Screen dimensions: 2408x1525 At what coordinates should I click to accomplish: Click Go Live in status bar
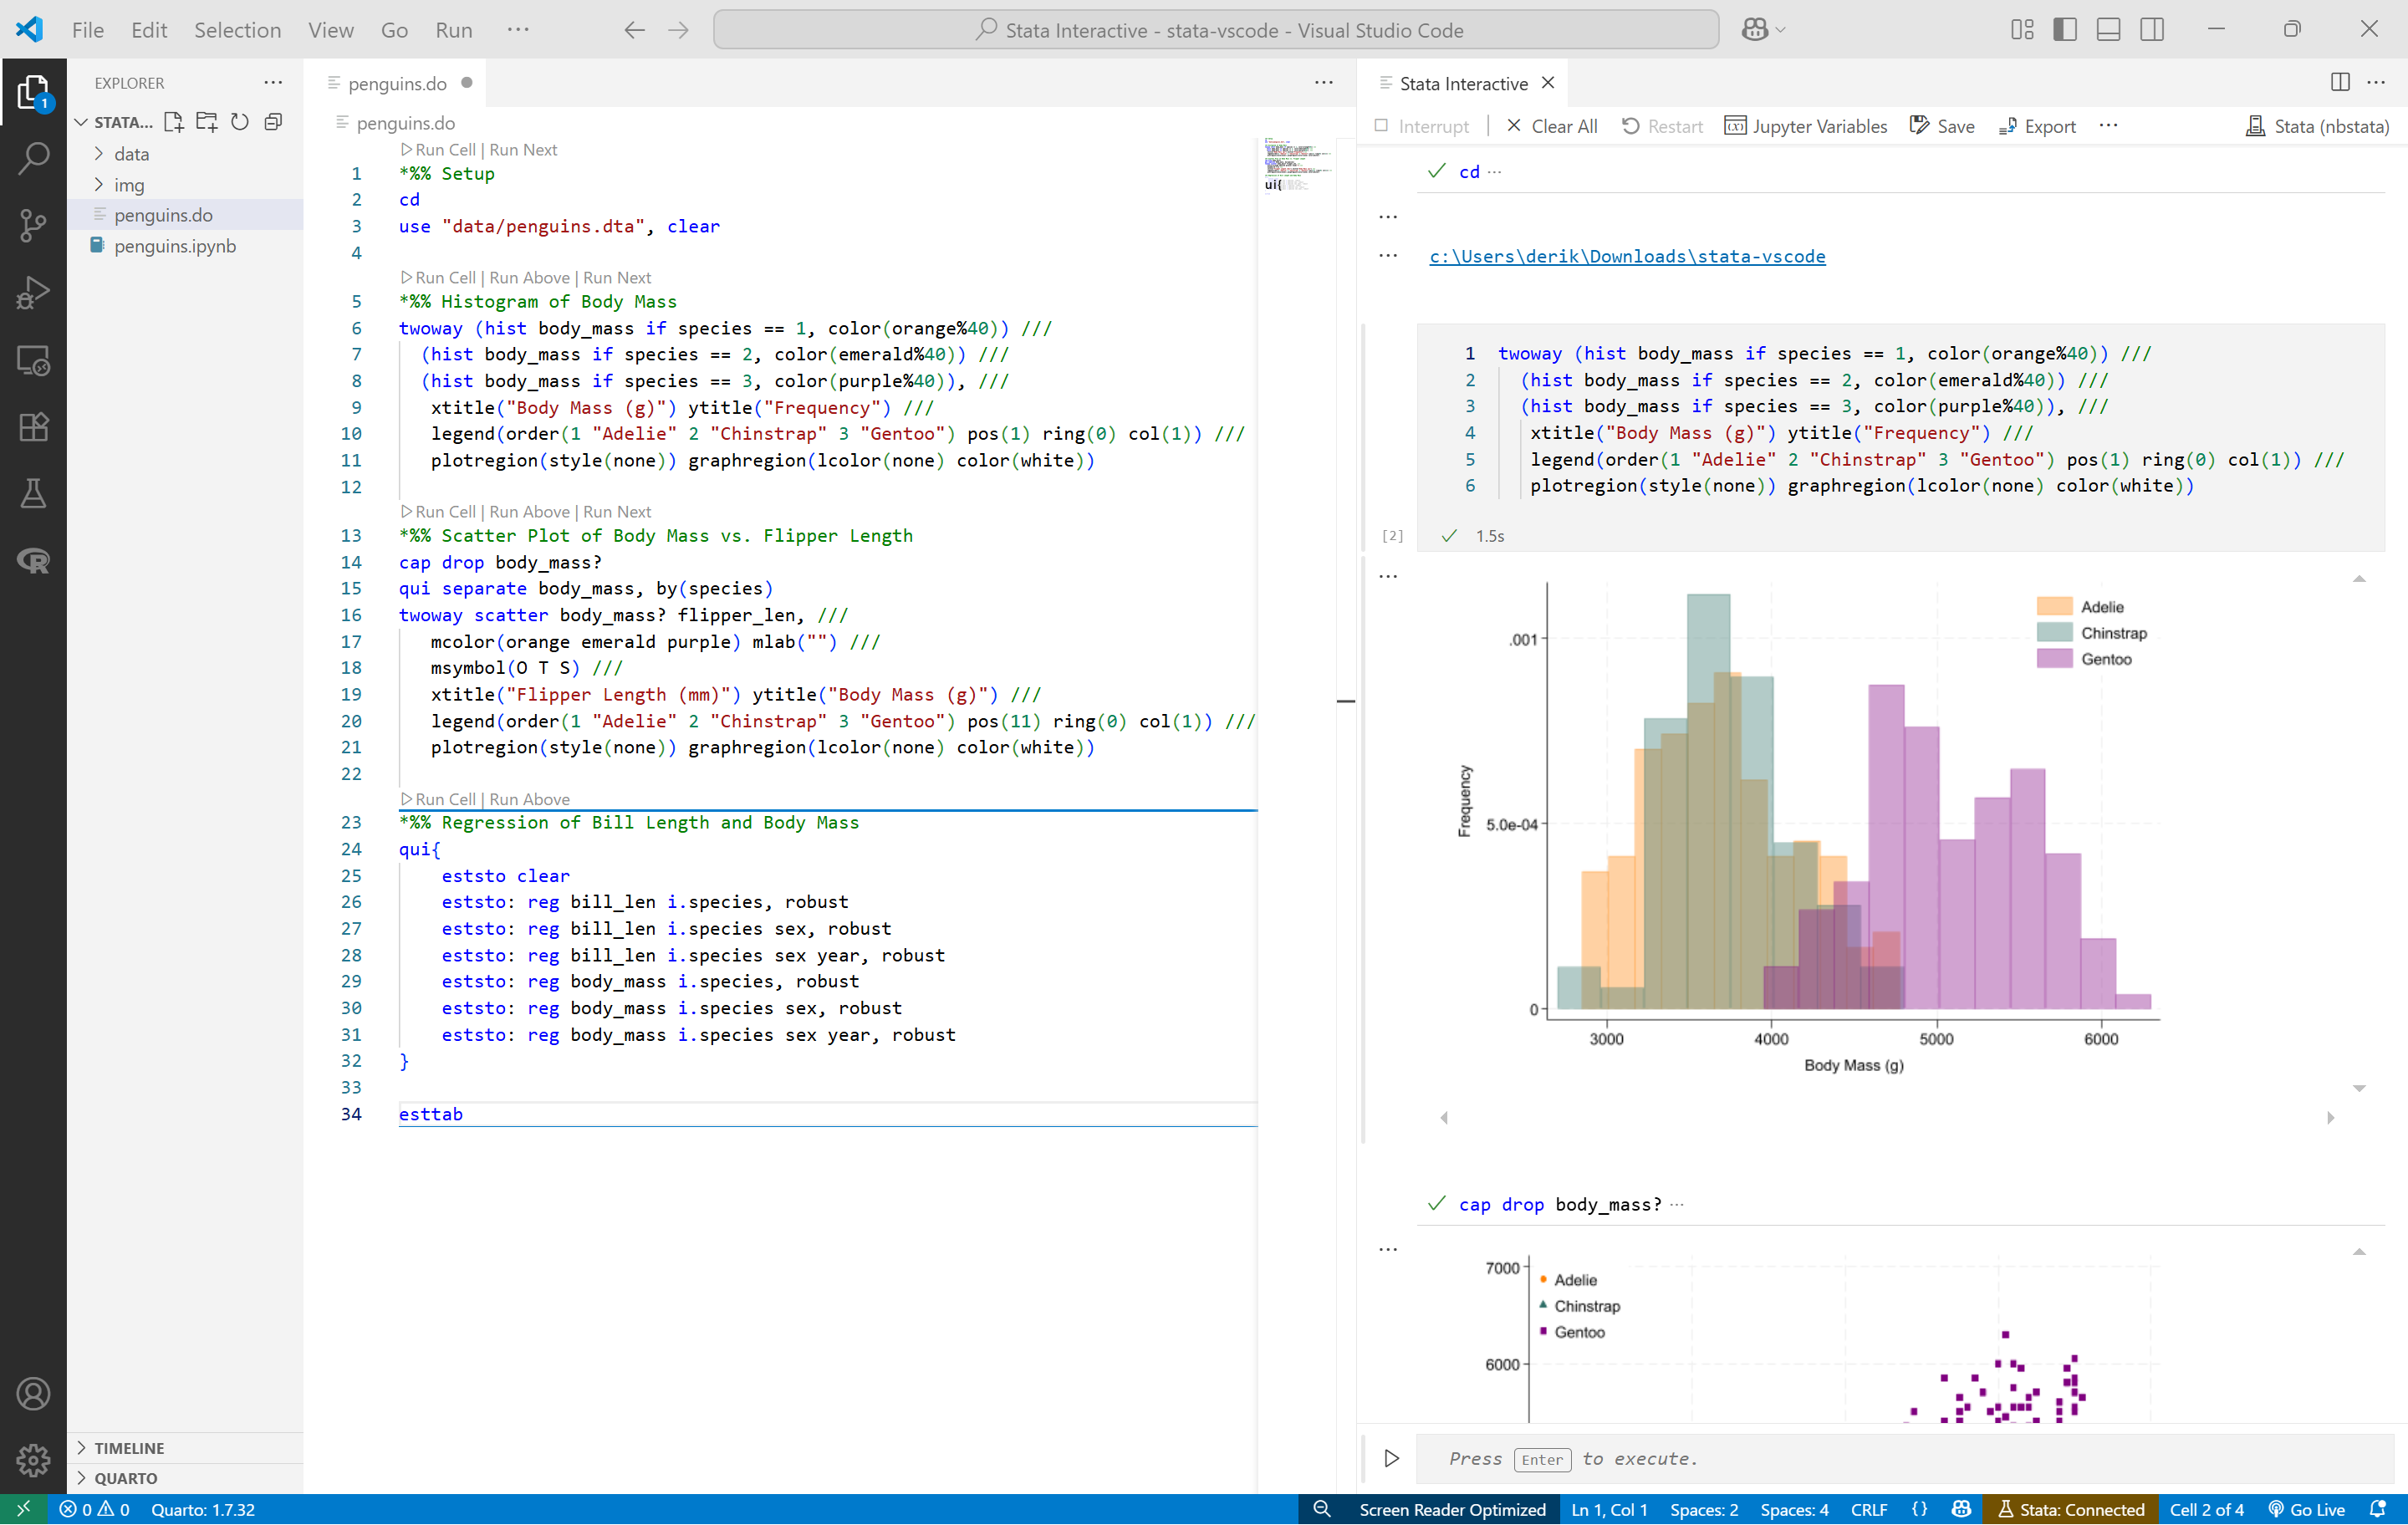(2307, 1509)
